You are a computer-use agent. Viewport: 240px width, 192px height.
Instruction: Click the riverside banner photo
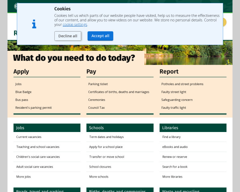tap(188, 54)
